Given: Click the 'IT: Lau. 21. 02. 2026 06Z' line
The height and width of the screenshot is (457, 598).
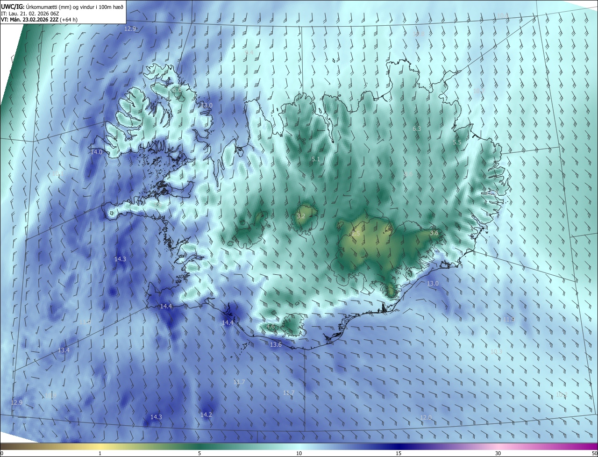Looking at the screenshot, I should tap(30, 14).
